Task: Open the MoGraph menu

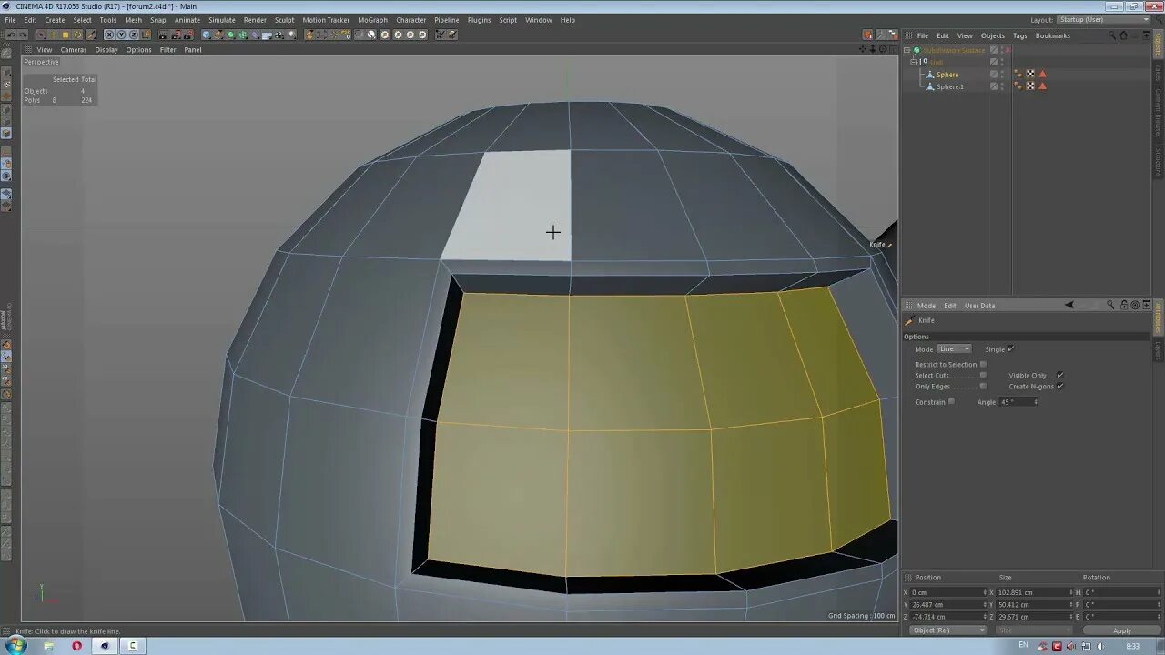Action: [x=372, y=20]
